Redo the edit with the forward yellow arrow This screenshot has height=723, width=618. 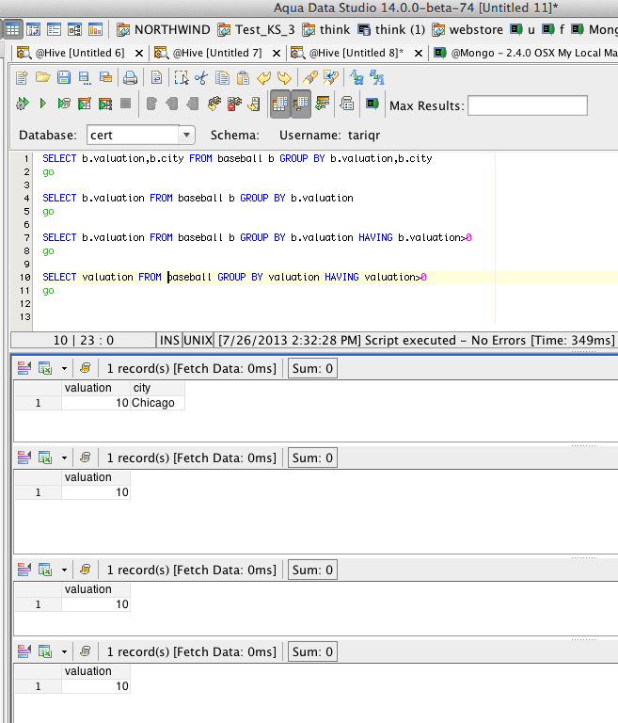coord(284,78)
